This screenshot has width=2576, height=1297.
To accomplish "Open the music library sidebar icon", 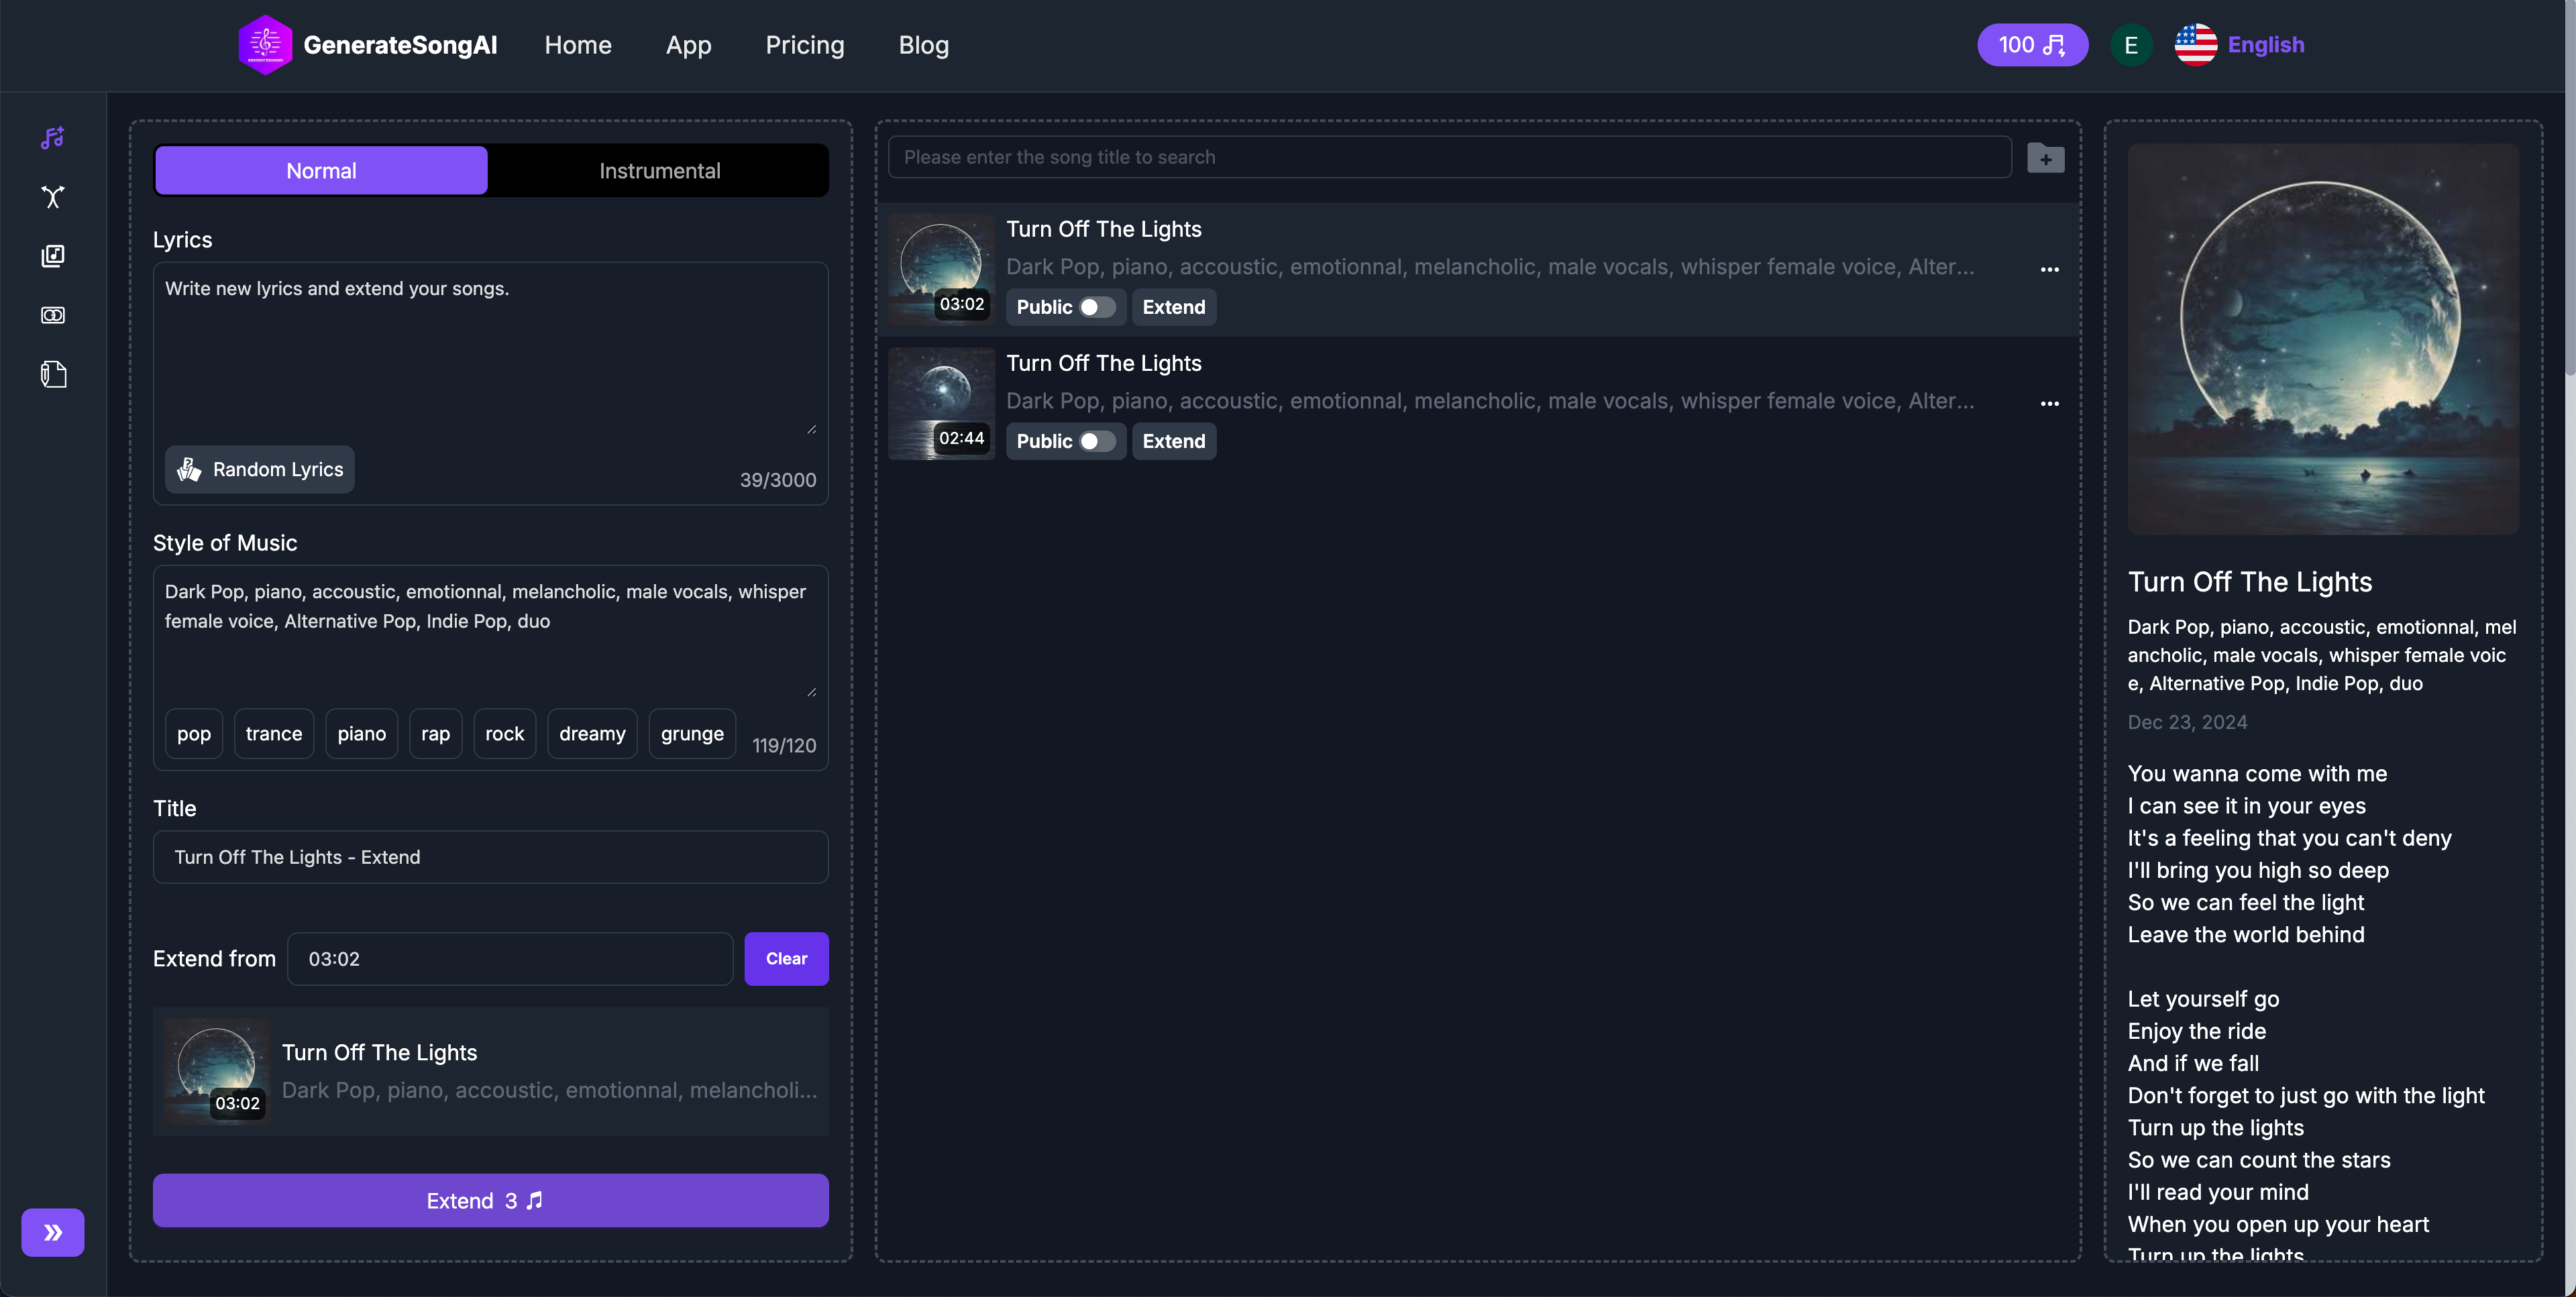I will (x=53, y=256).
